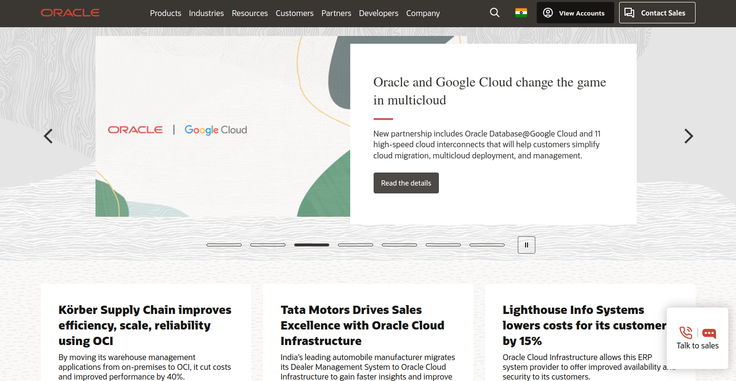The image size is (736, 381).
Task: Click the Contact Sales button
Action: click(x=657, y=13)
